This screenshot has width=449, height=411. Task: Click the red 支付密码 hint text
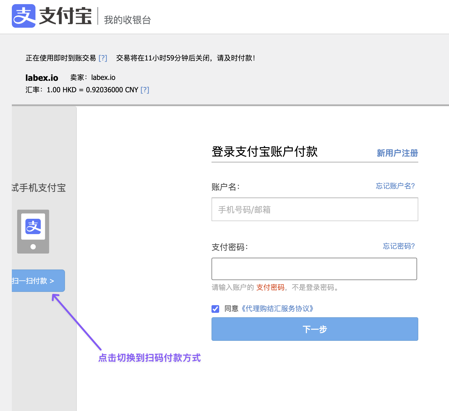[270, 287]
